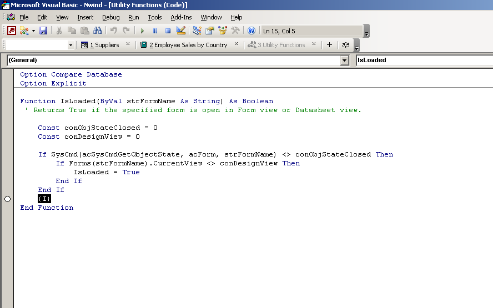
Task: Click the If SysCmd(acSysCmdGetObjectState line
Action: 215,154
